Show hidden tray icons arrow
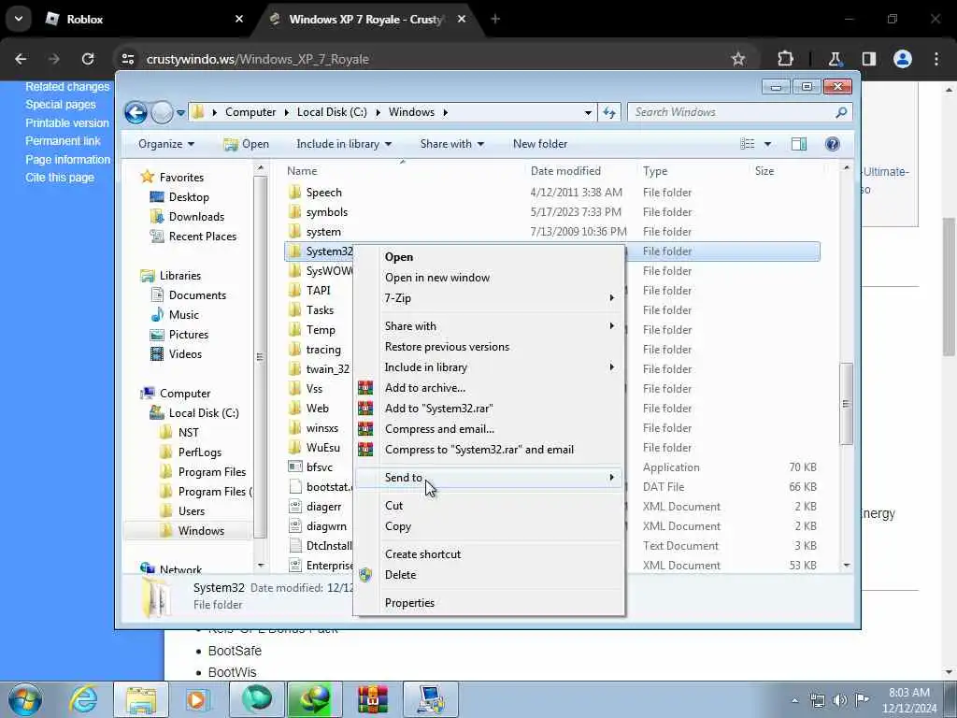The height and width of the screenshot is (718, 957). tap(794, 701)
